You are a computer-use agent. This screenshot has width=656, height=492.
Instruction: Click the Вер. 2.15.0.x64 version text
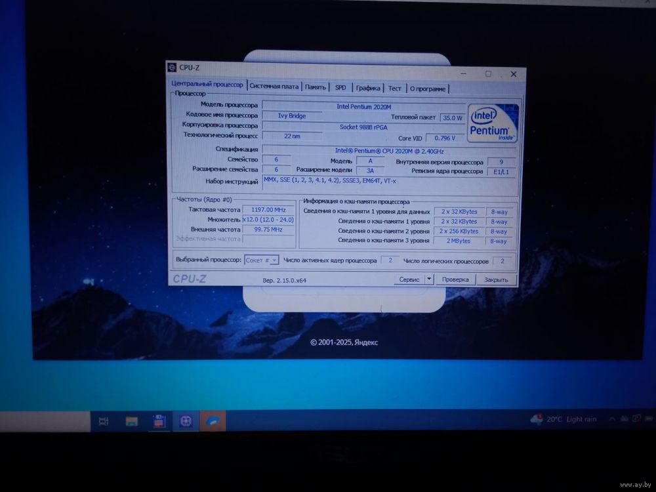(x=285, y=280)
